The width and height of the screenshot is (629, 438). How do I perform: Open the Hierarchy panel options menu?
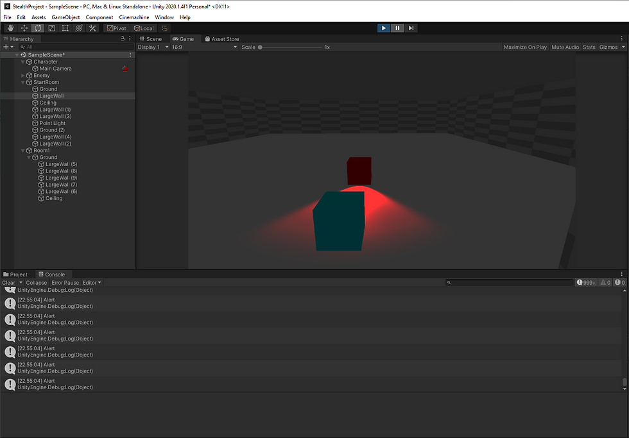click(130, 38)
